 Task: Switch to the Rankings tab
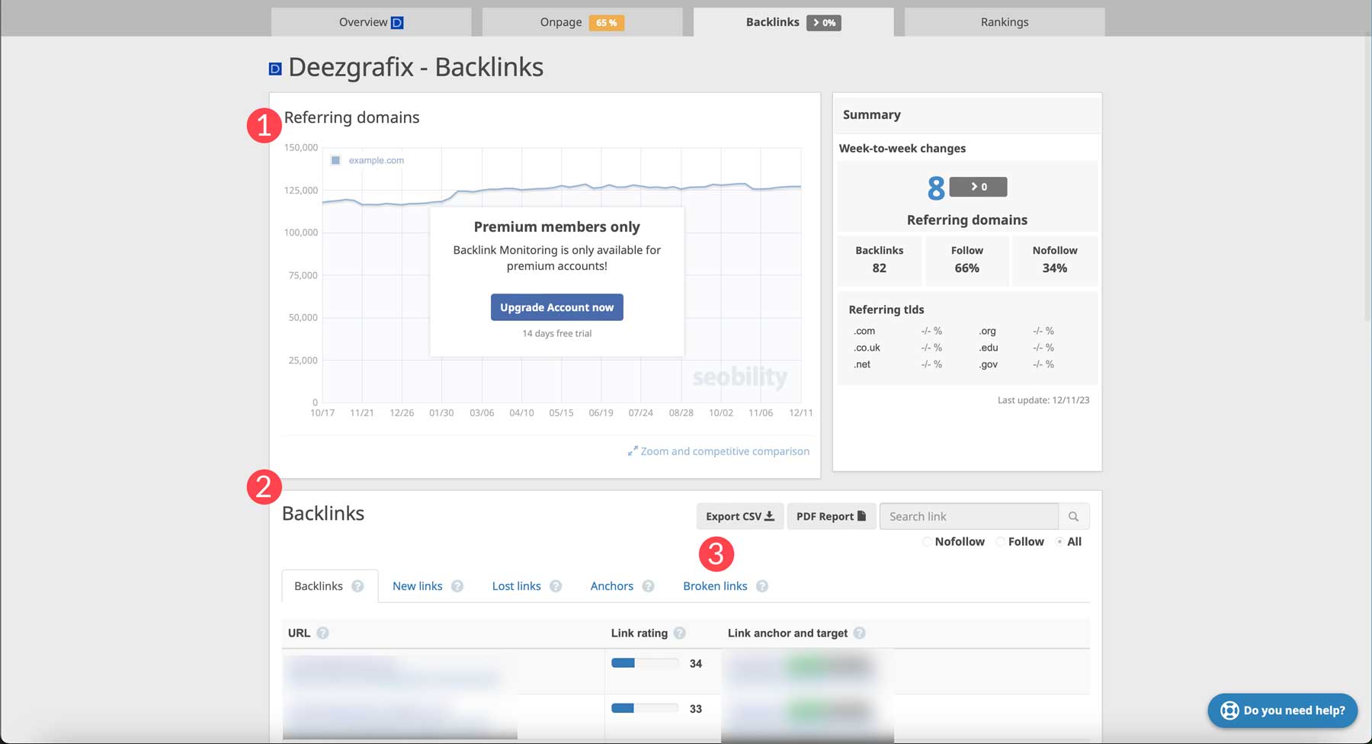[x=1003, y=21]
